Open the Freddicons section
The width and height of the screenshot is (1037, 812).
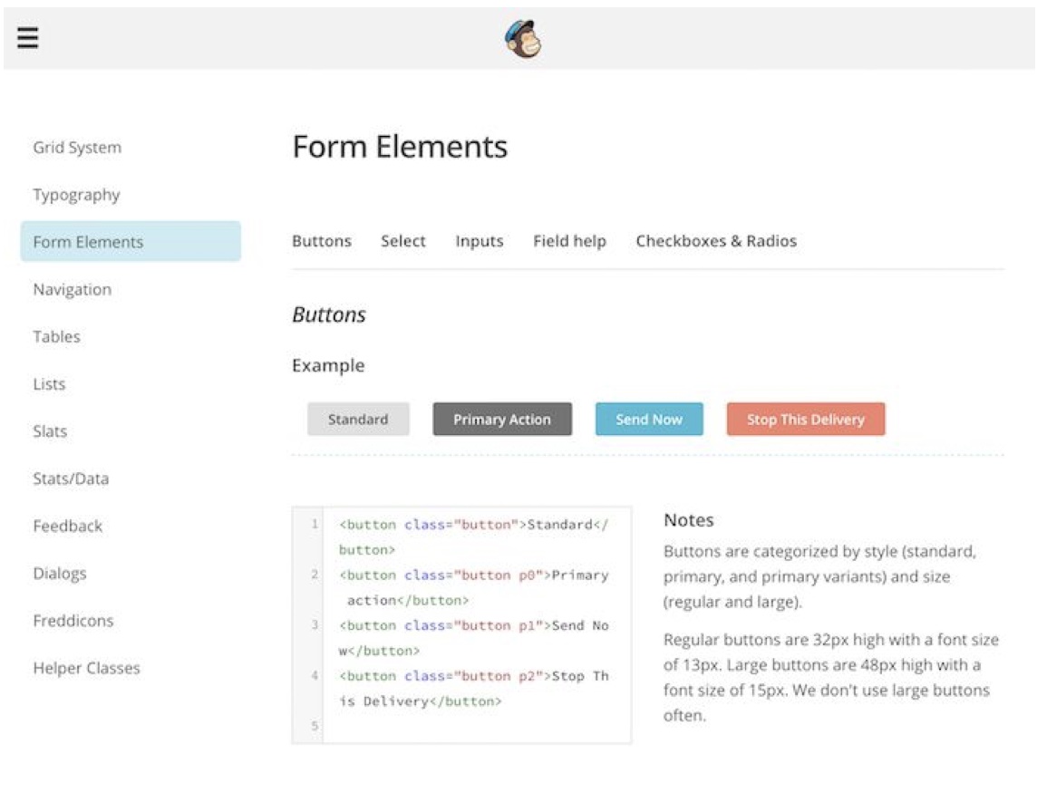(73, 621)
